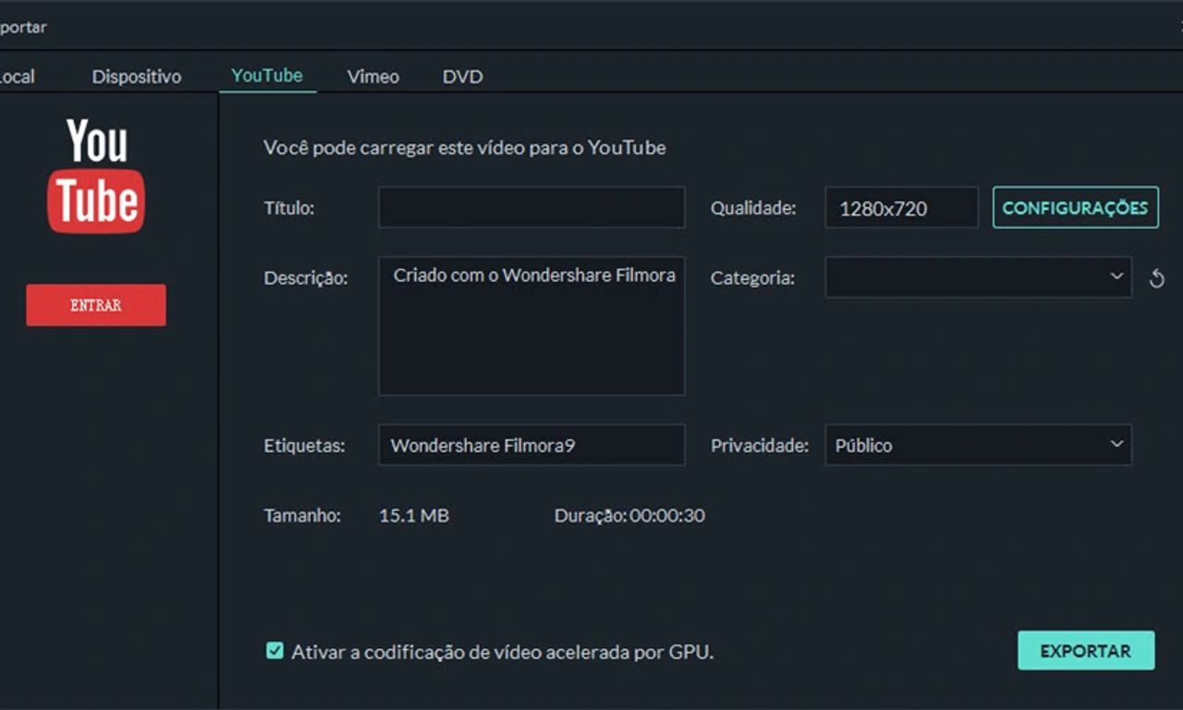This screenshot has width=1183, height=710.
Task: Switch to the Local tab
Action: (x=17, y=77)
